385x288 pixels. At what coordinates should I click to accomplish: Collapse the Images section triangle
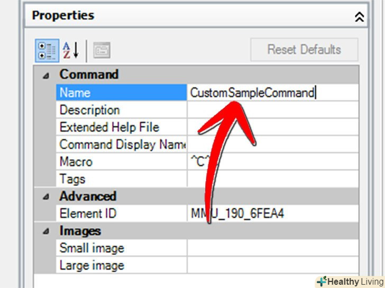tap(45, 231)
